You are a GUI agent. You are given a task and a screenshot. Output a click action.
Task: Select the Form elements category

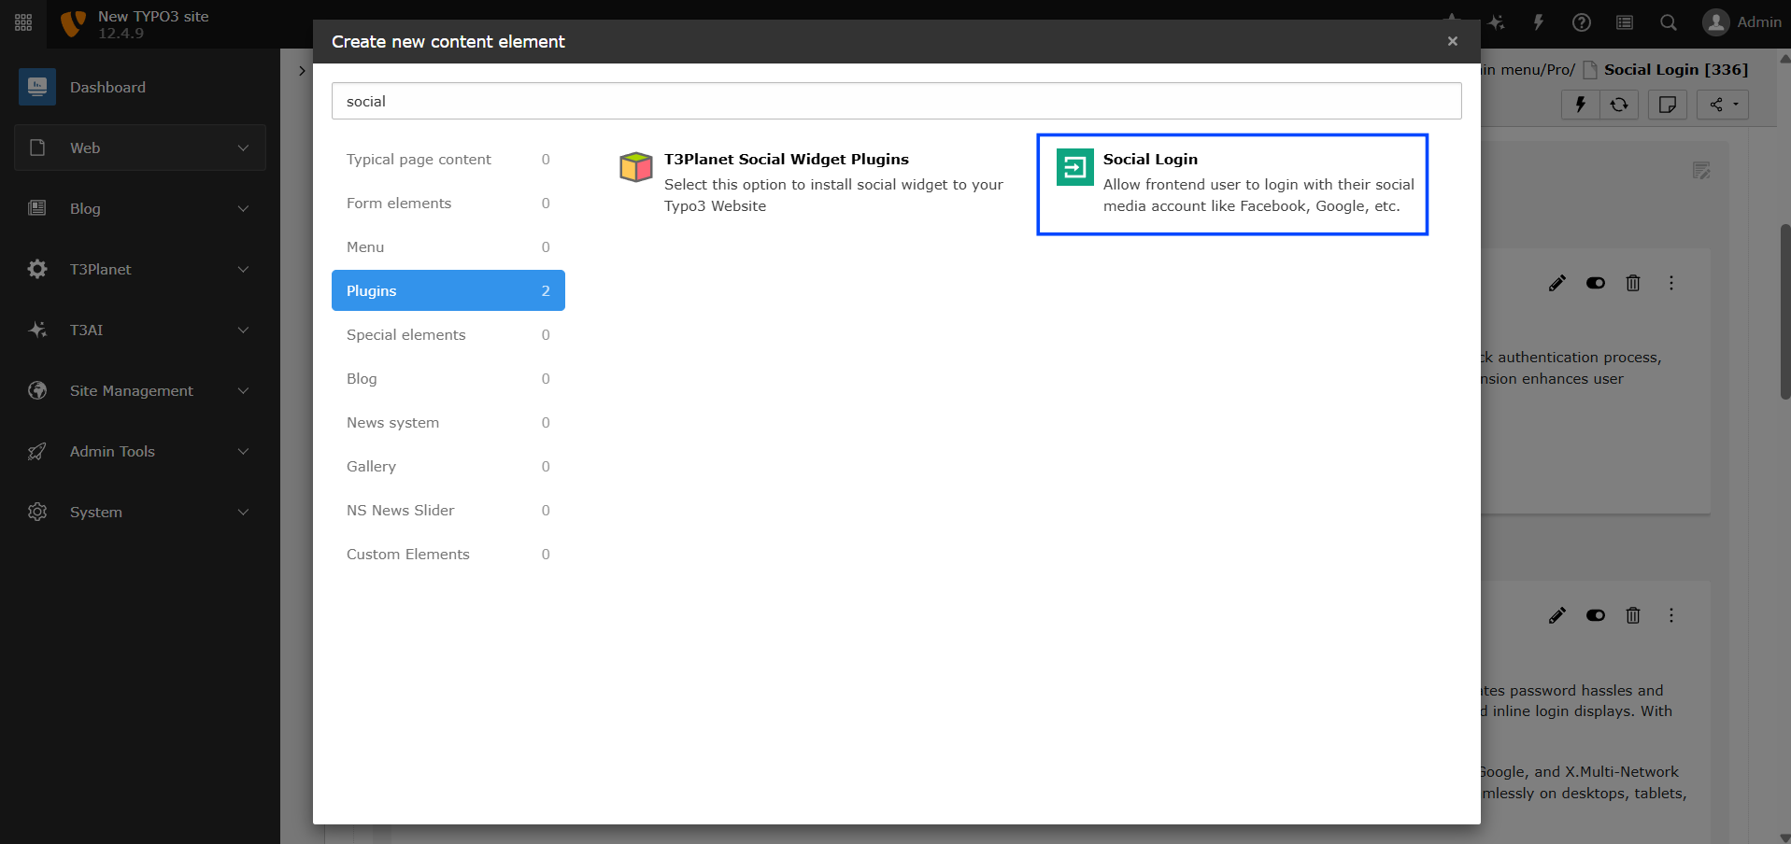point(448,203)
